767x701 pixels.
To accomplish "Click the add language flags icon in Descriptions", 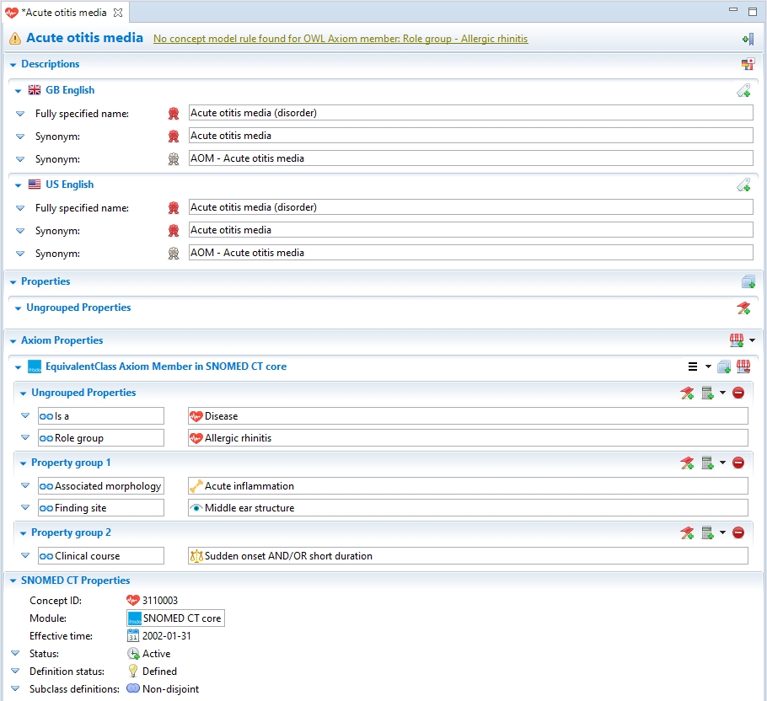I will 747,64.
